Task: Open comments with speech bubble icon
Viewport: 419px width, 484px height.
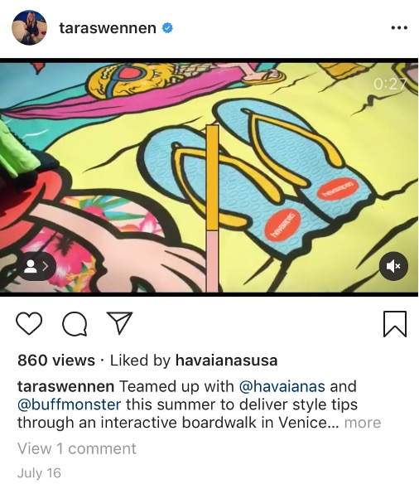Action: coord(75,324)
